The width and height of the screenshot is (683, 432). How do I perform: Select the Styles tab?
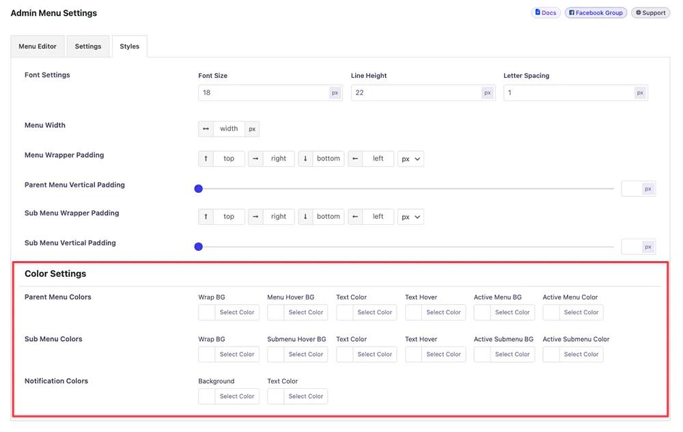tap(129, 46)
